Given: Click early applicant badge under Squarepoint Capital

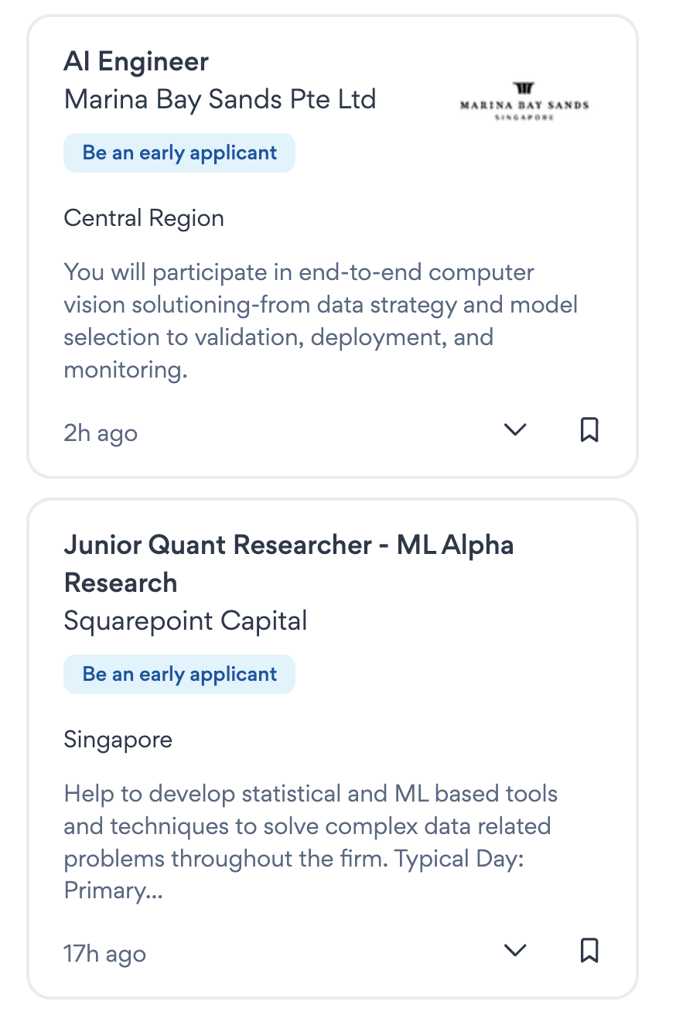Looking at the screenshot, I should 179,674.
